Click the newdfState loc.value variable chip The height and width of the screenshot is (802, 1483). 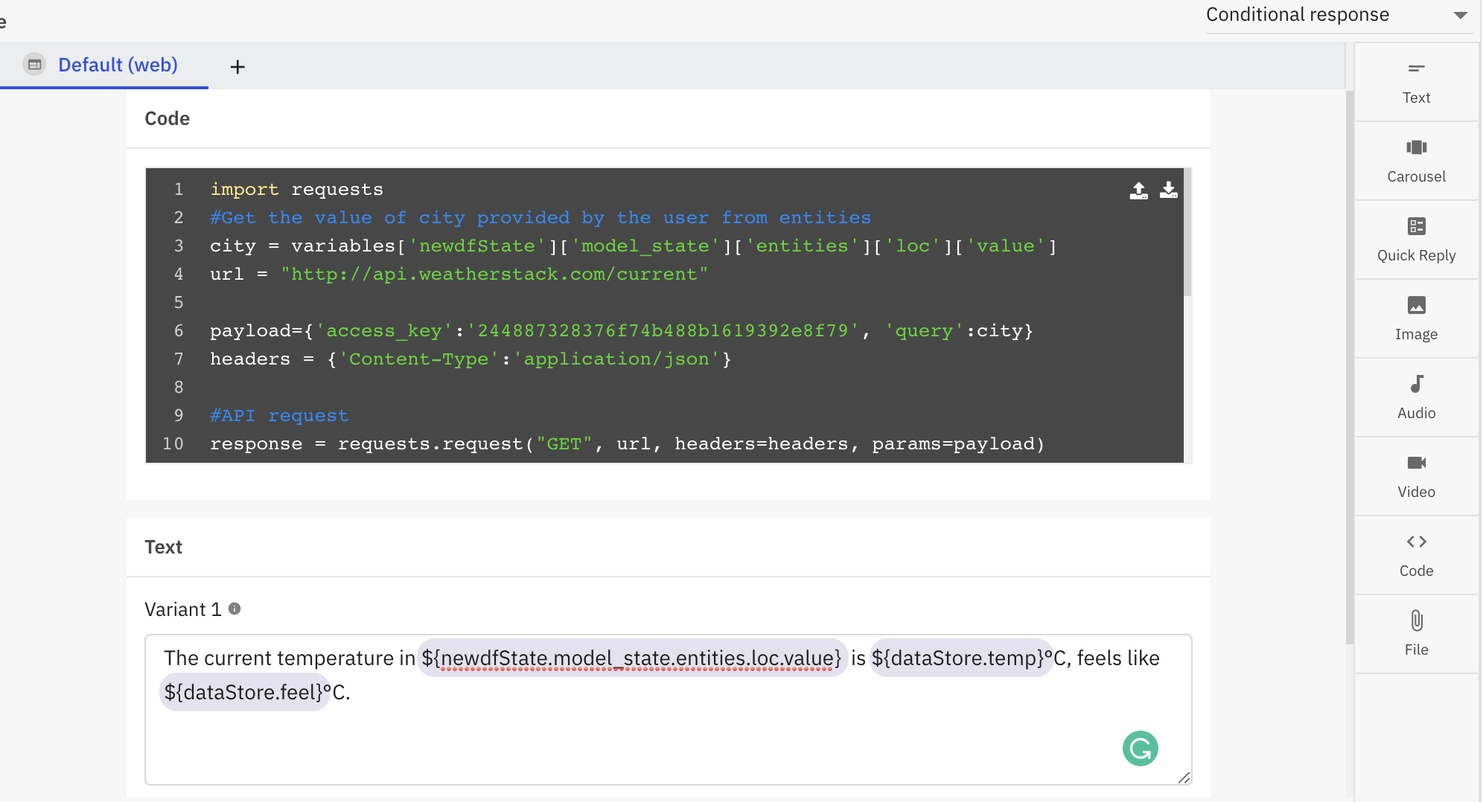coord(631,658)
